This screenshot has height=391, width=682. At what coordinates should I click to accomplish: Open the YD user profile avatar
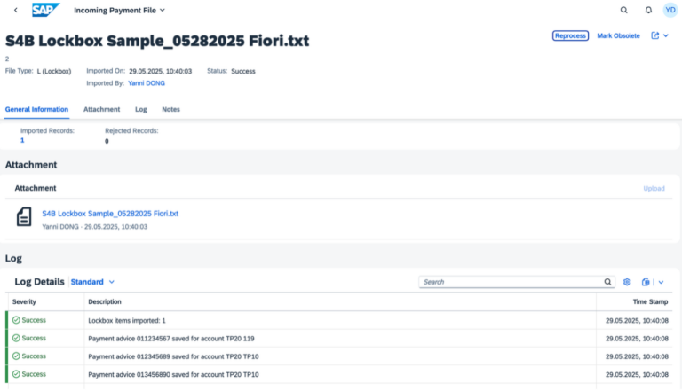[x=670, y=10]
